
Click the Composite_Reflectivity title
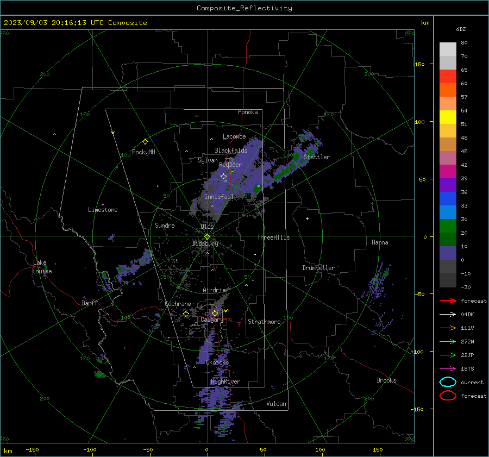tap(244, 8)
